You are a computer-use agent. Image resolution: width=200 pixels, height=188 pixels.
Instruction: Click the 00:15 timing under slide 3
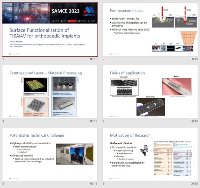point(94,121)
